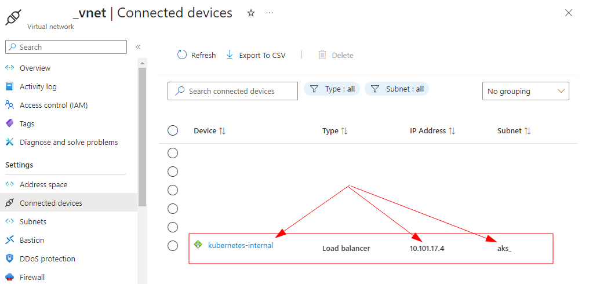589x284 pixels.
Task: Click the Refresh icon in toolbar
Action: point(182,55)
